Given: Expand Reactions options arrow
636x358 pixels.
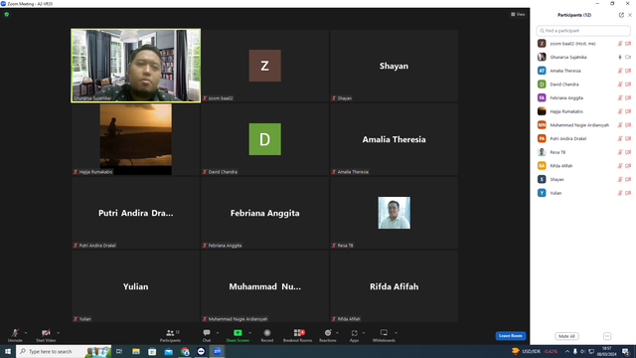Looking at the screenshot, I should (337, 333).
